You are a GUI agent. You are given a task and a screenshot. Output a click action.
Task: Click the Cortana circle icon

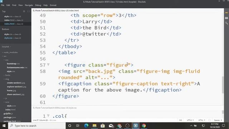coord(70,126)
